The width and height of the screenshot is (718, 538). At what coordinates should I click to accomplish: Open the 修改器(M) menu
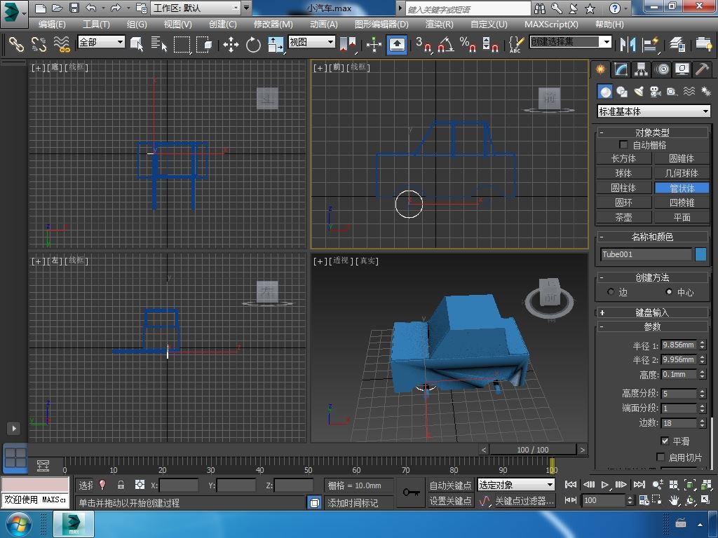point(273,24)
